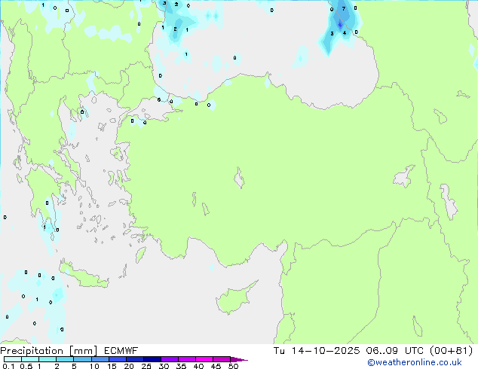Select the 10–15 mm blue legend swatch
This screenshot has width=478, height=369.
coord(100,359)
